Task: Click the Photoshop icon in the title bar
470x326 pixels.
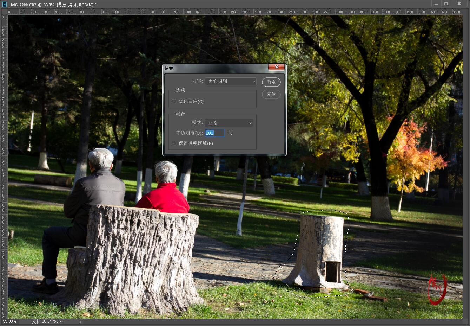Action: point(4,4)
